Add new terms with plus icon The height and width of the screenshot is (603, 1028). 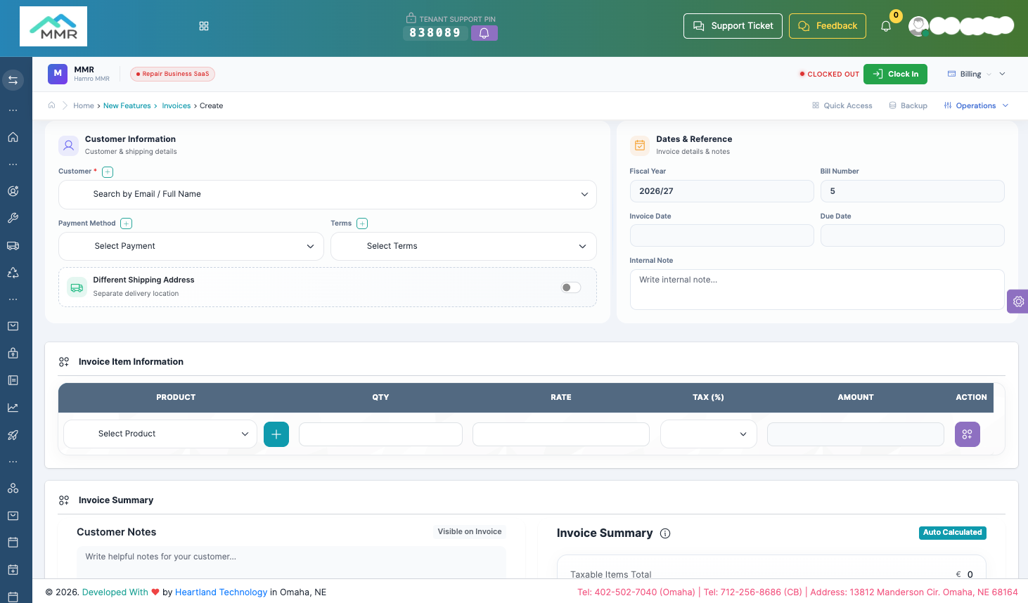tap(362, 223)
